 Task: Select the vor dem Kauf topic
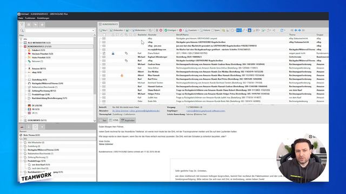[41, 165]
